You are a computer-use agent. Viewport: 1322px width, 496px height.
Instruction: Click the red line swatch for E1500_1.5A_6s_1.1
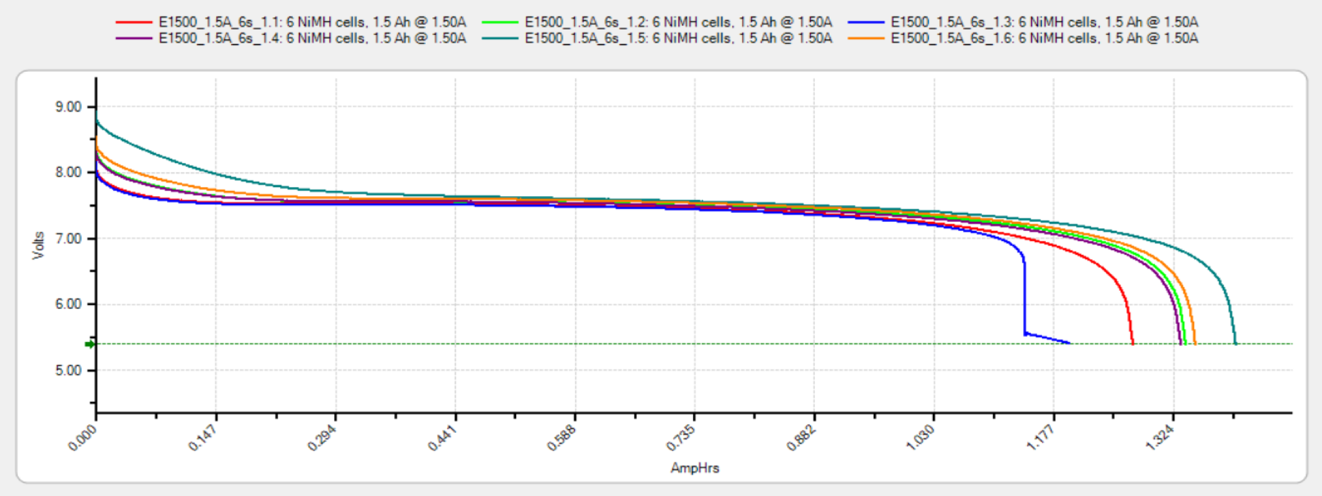[x=134, y=23]
